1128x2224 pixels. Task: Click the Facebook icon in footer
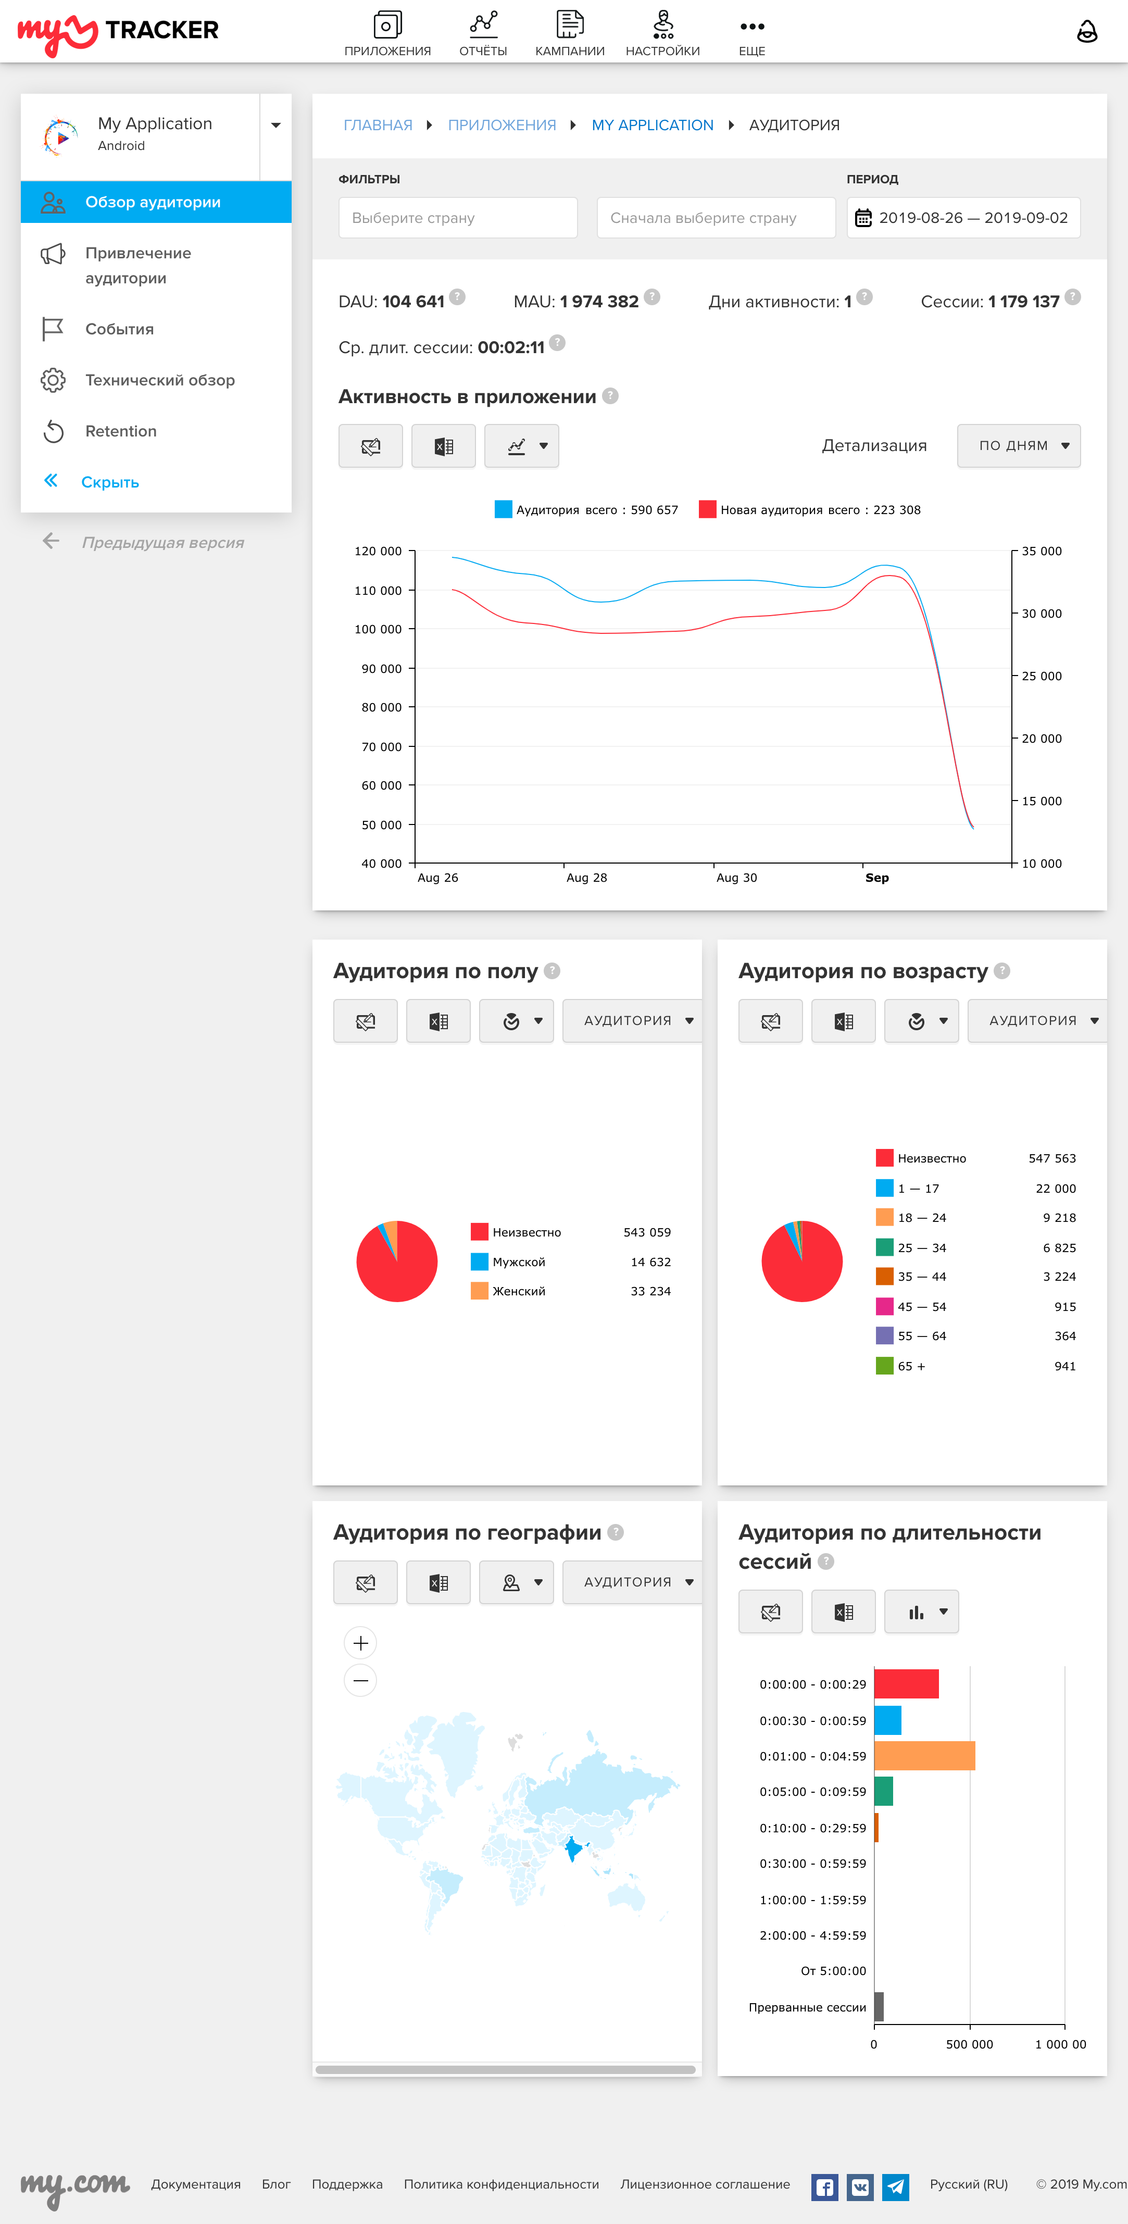(x=824, y=2187)
